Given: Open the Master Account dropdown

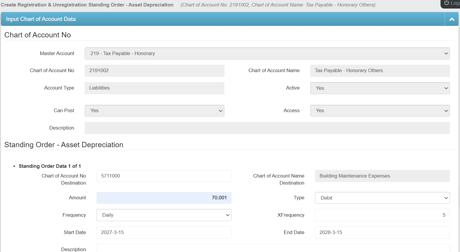Looking at the screenshot, I should (x=267, y=54).
